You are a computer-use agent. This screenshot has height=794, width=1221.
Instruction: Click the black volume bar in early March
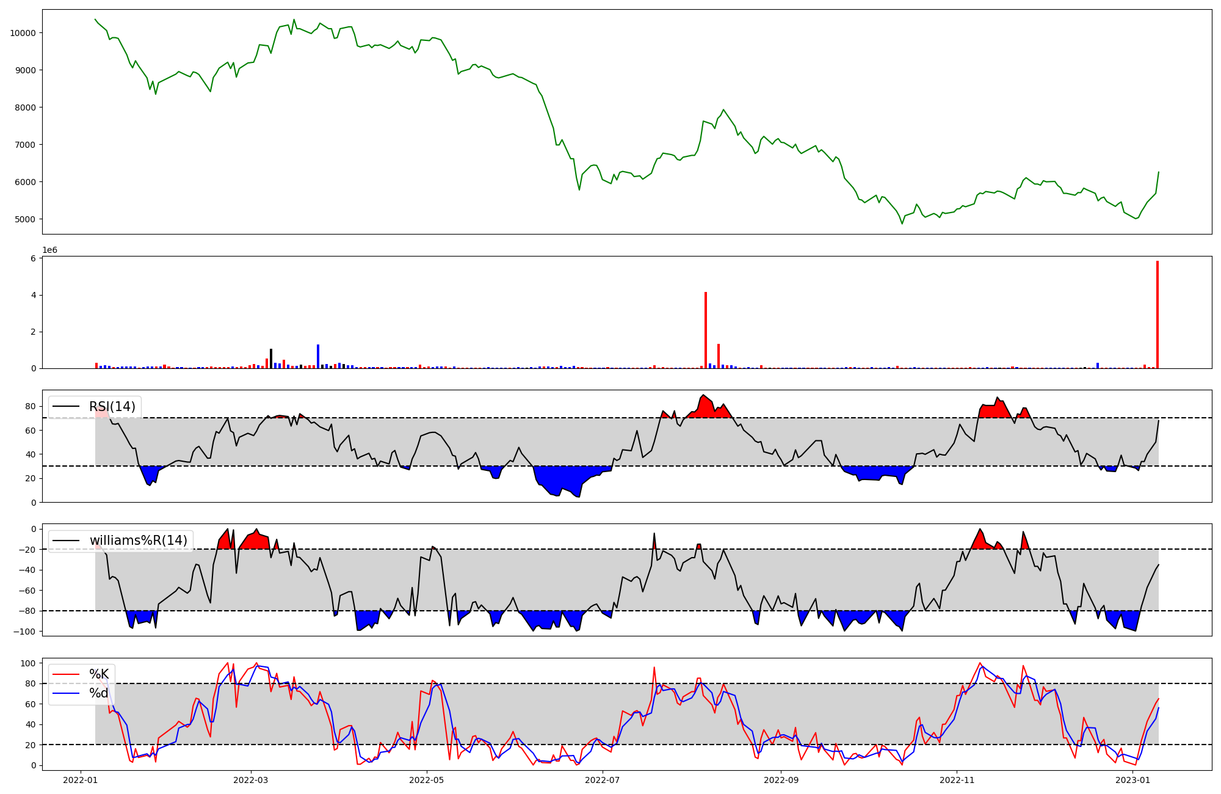click(x=271, y=359)
